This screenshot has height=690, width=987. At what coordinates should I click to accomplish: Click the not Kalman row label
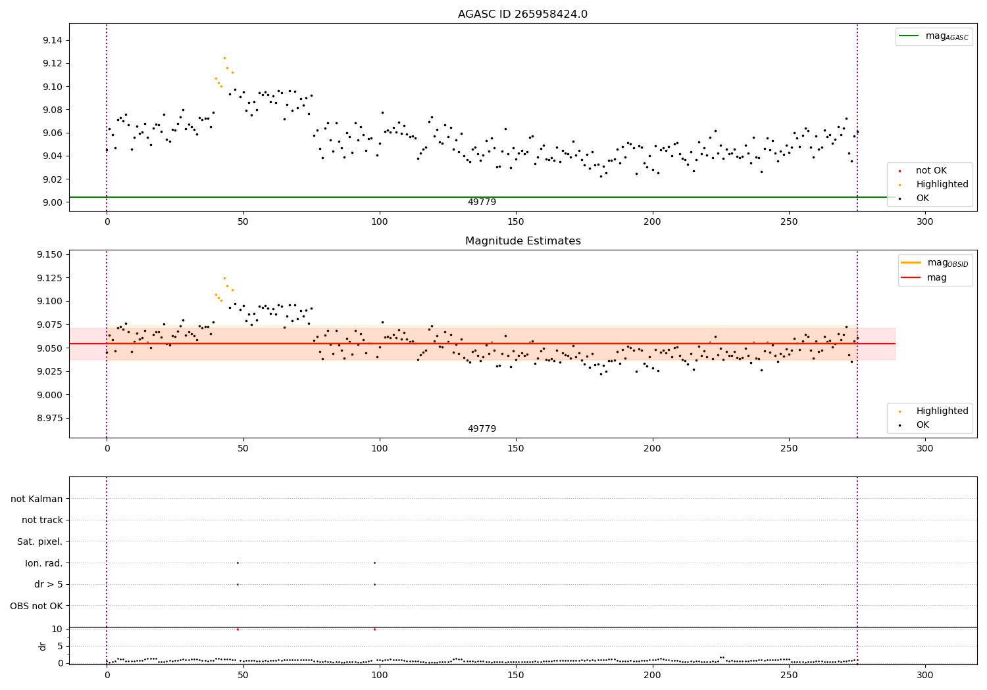[37, 499]
